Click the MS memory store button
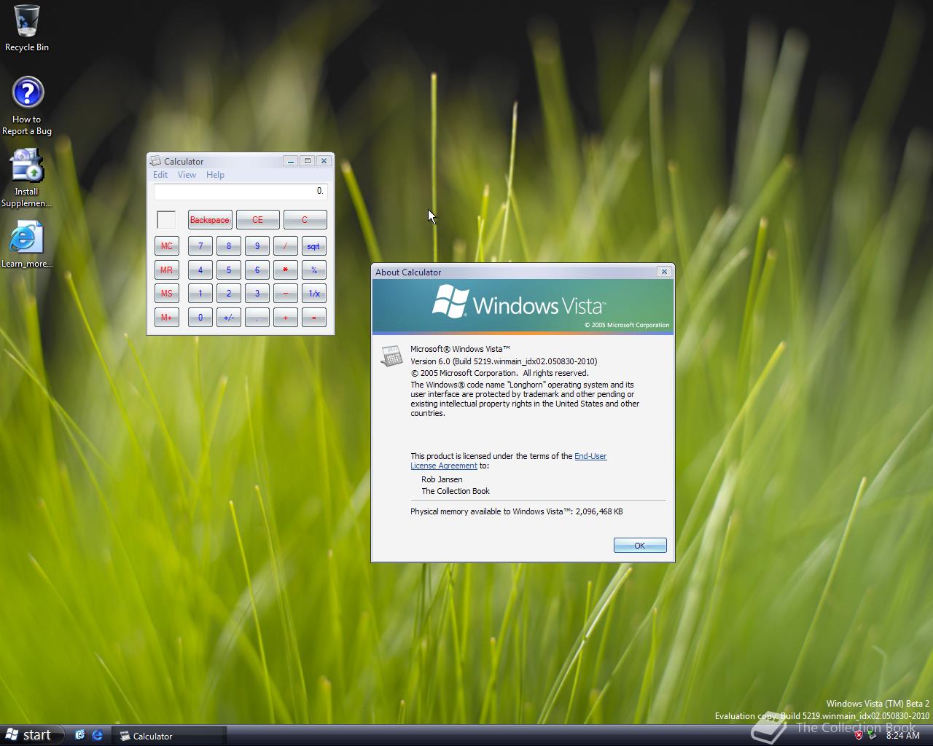Viewport: 933px width, 746px height. click(167, 294)
